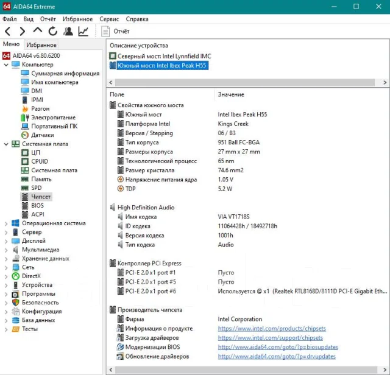
Task: Open Датчики sensors item
Action: pyautogui.click(x=42, y=135)
